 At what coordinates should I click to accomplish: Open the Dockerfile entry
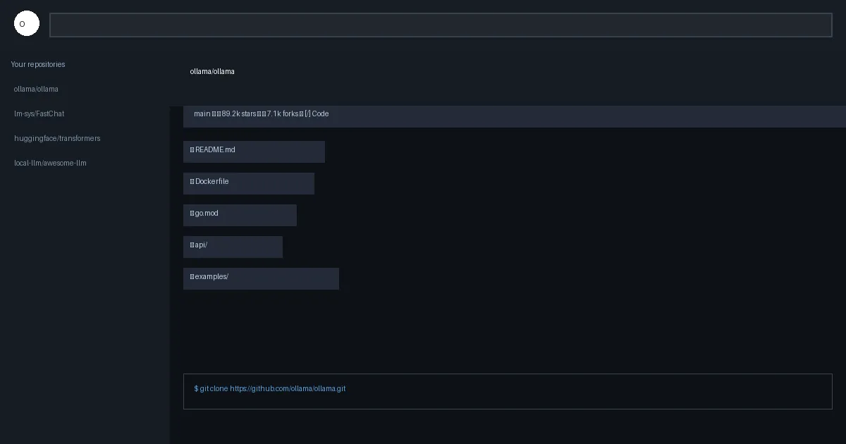tap(249, 183)
